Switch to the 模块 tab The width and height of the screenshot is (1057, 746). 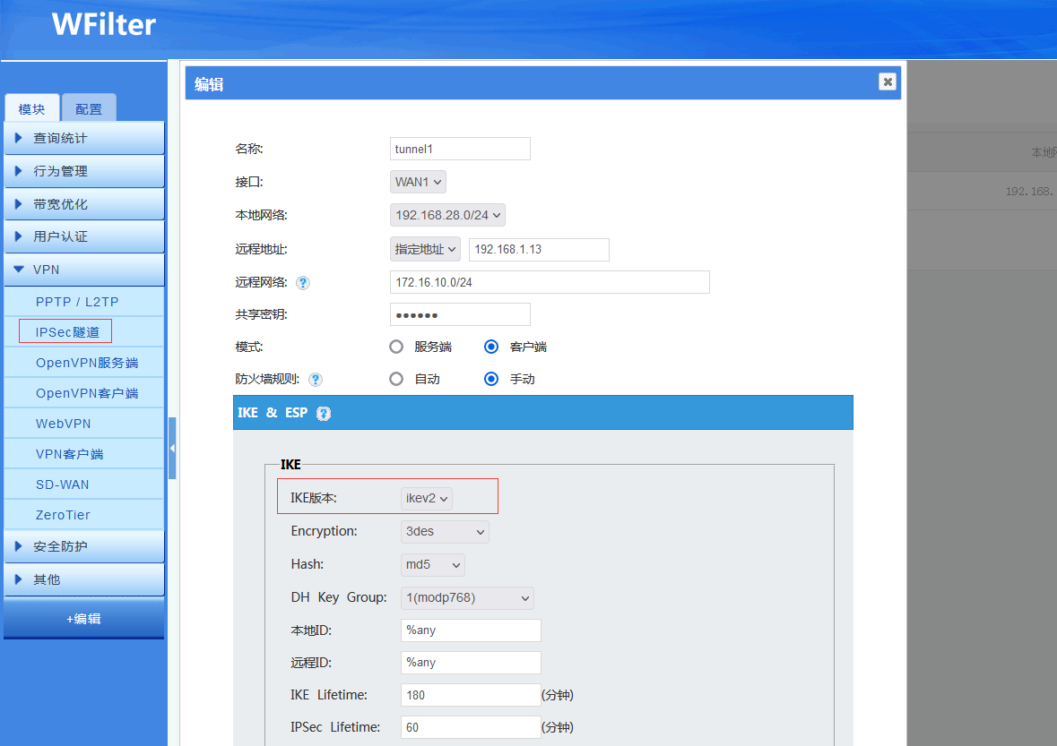32,109
